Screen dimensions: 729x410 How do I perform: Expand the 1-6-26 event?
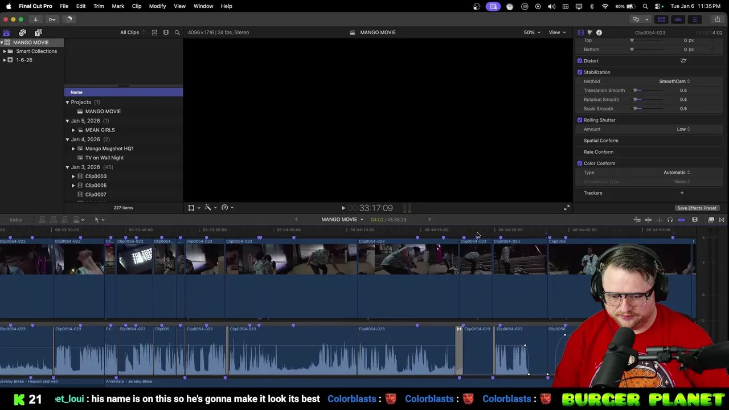tap(5, 60)
